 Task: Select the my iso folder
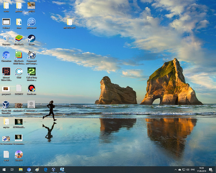[x=6, y=122]
